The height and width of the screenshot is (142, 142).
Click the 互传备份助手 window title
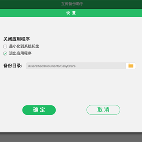pos(72,4)
